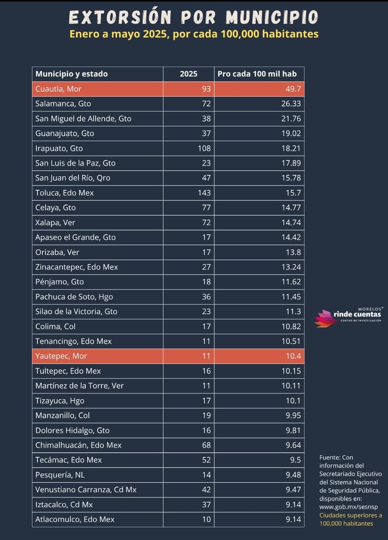
Task: Select the Salamanca, Gto cell
Action: pyautogui.click(x=63, y=104)
